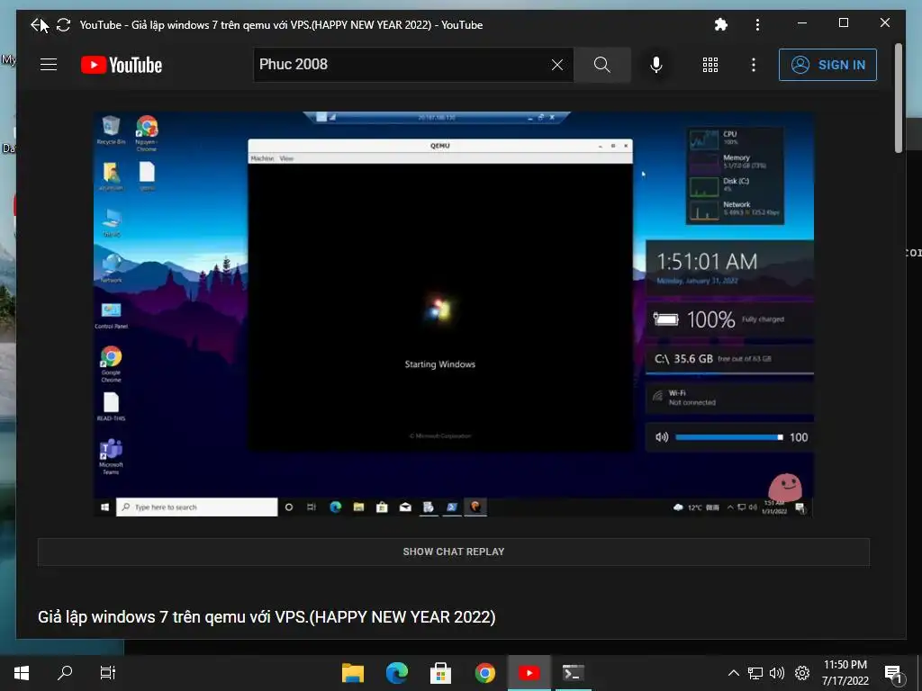Open notification center icon
The height and width of the screenshot is (691, 922).
pyautogui.click(x=893, y=673)
